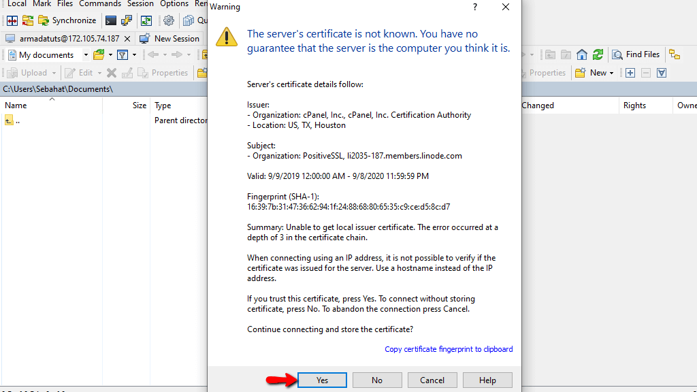Click the Queue icon on the toolbar
This screenshot has width=697, height=392.
[x=189, y=20]
